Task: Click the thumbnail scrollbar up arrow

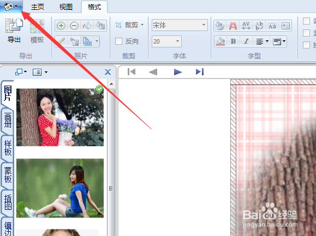Action: (x=111, y=84)
